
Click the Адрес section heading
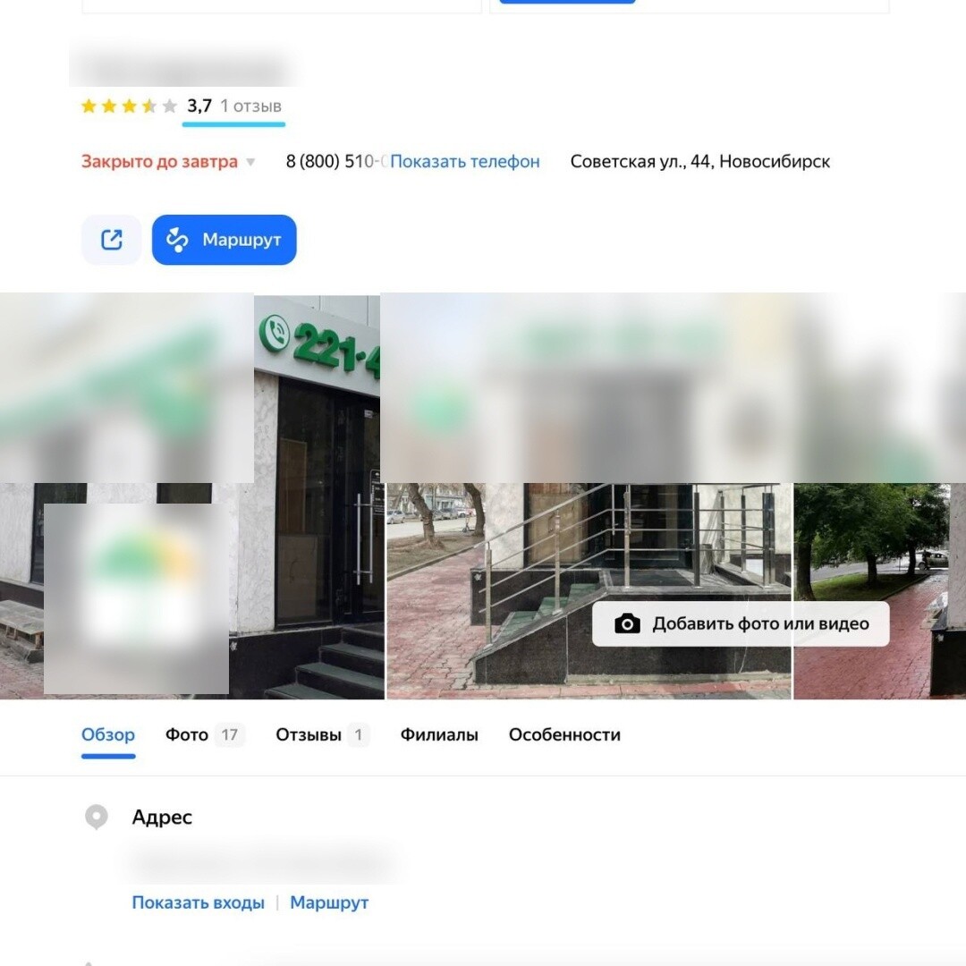tap(162, 817)
